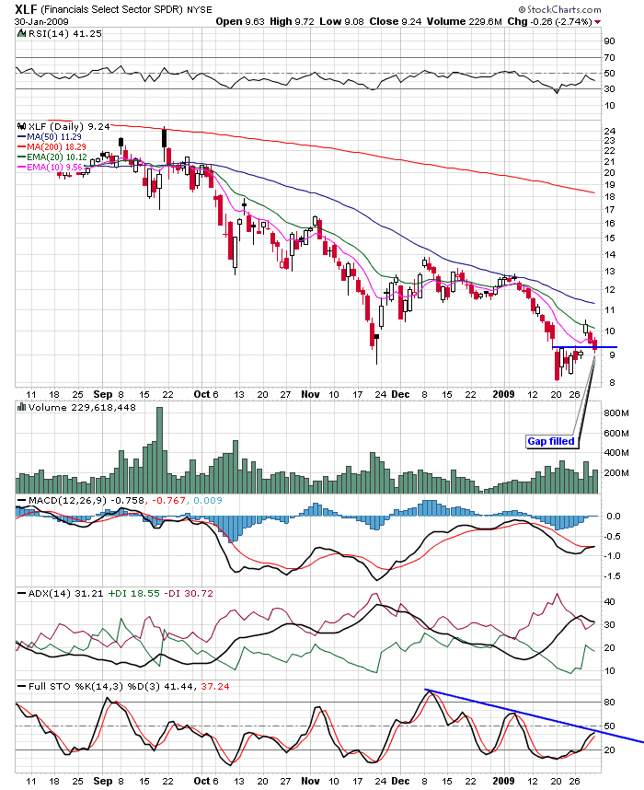Select the red MA(200) 18.29 legend entry
The height and width of the screenshot is (790, 644).
pyautogui.click(x=52, y=147)
